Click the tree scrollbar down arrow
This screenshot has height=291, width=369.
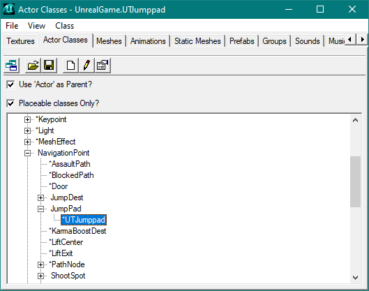tap(355, 278)
